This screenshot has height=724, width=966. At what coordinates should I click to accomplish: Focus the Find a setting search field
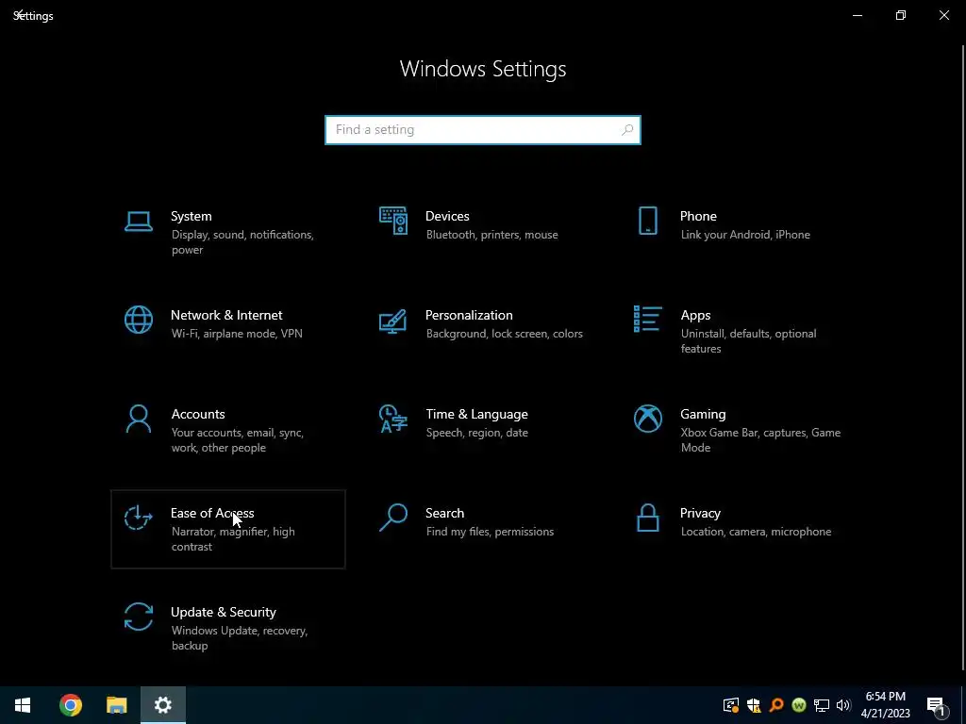pyautogui.click(x=483, y=130)
